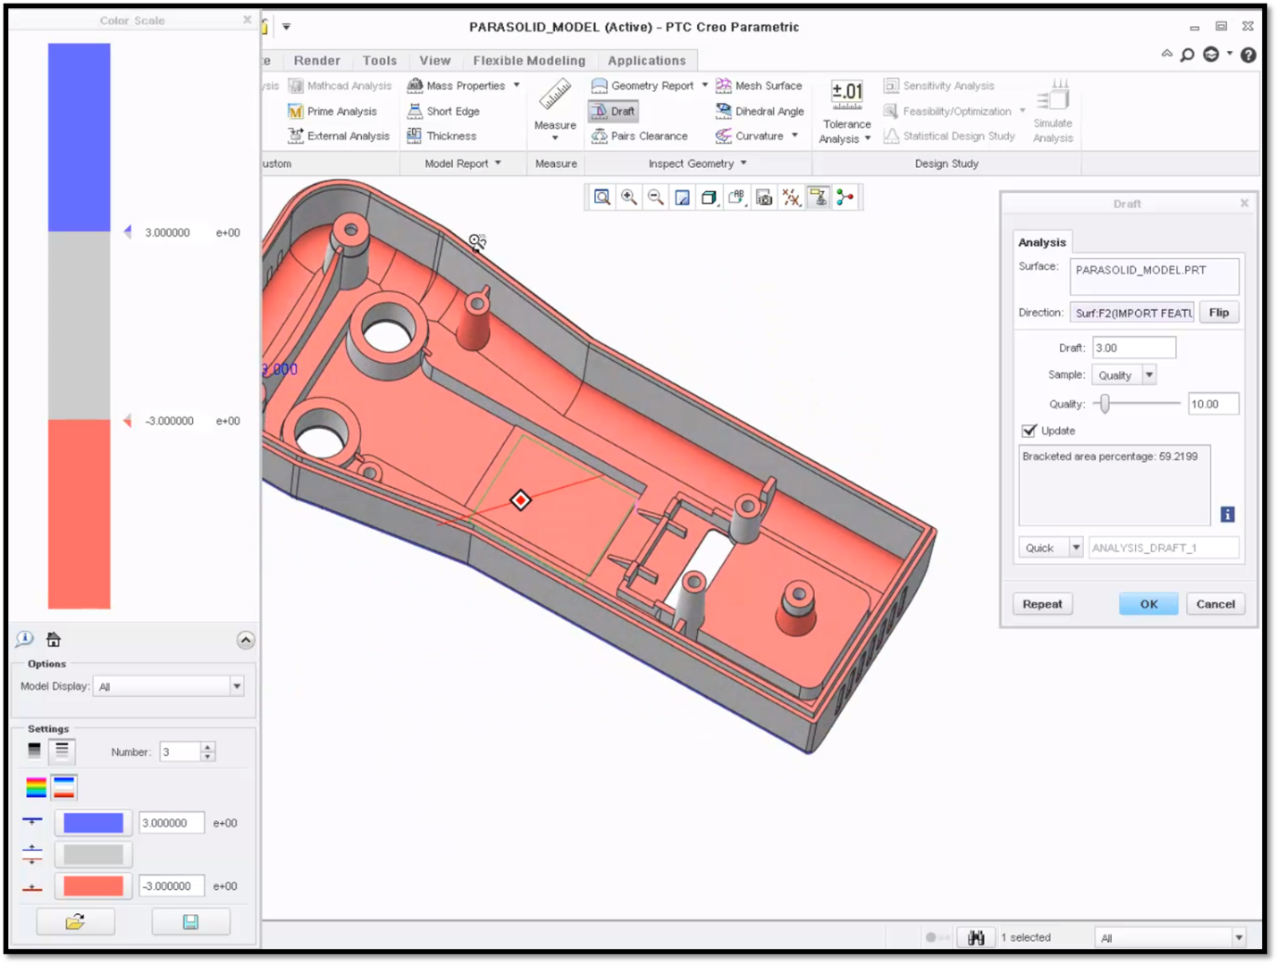
Task: Click the Quality slider handle
Action: pyautogui.click(x=1106, y=404)
